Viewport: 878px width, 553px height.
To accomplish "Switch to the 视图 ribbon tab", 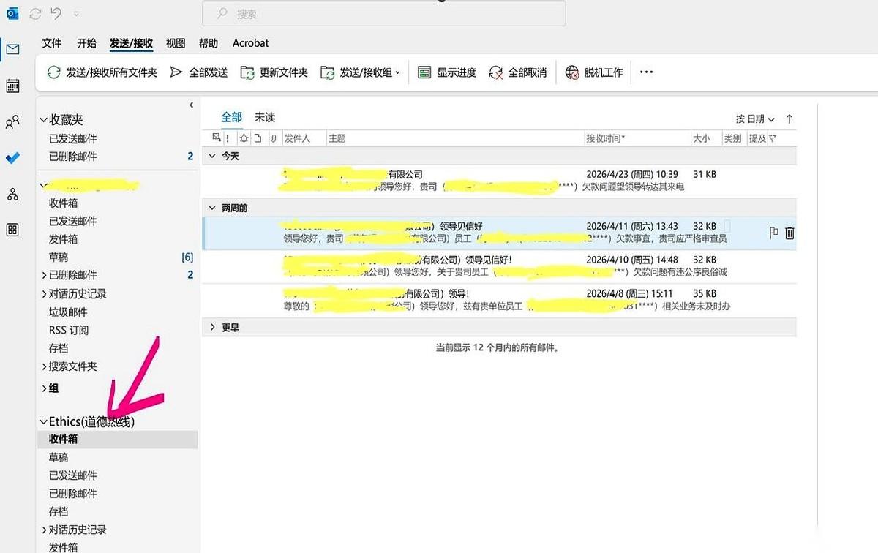I will (x=175, y=43).
